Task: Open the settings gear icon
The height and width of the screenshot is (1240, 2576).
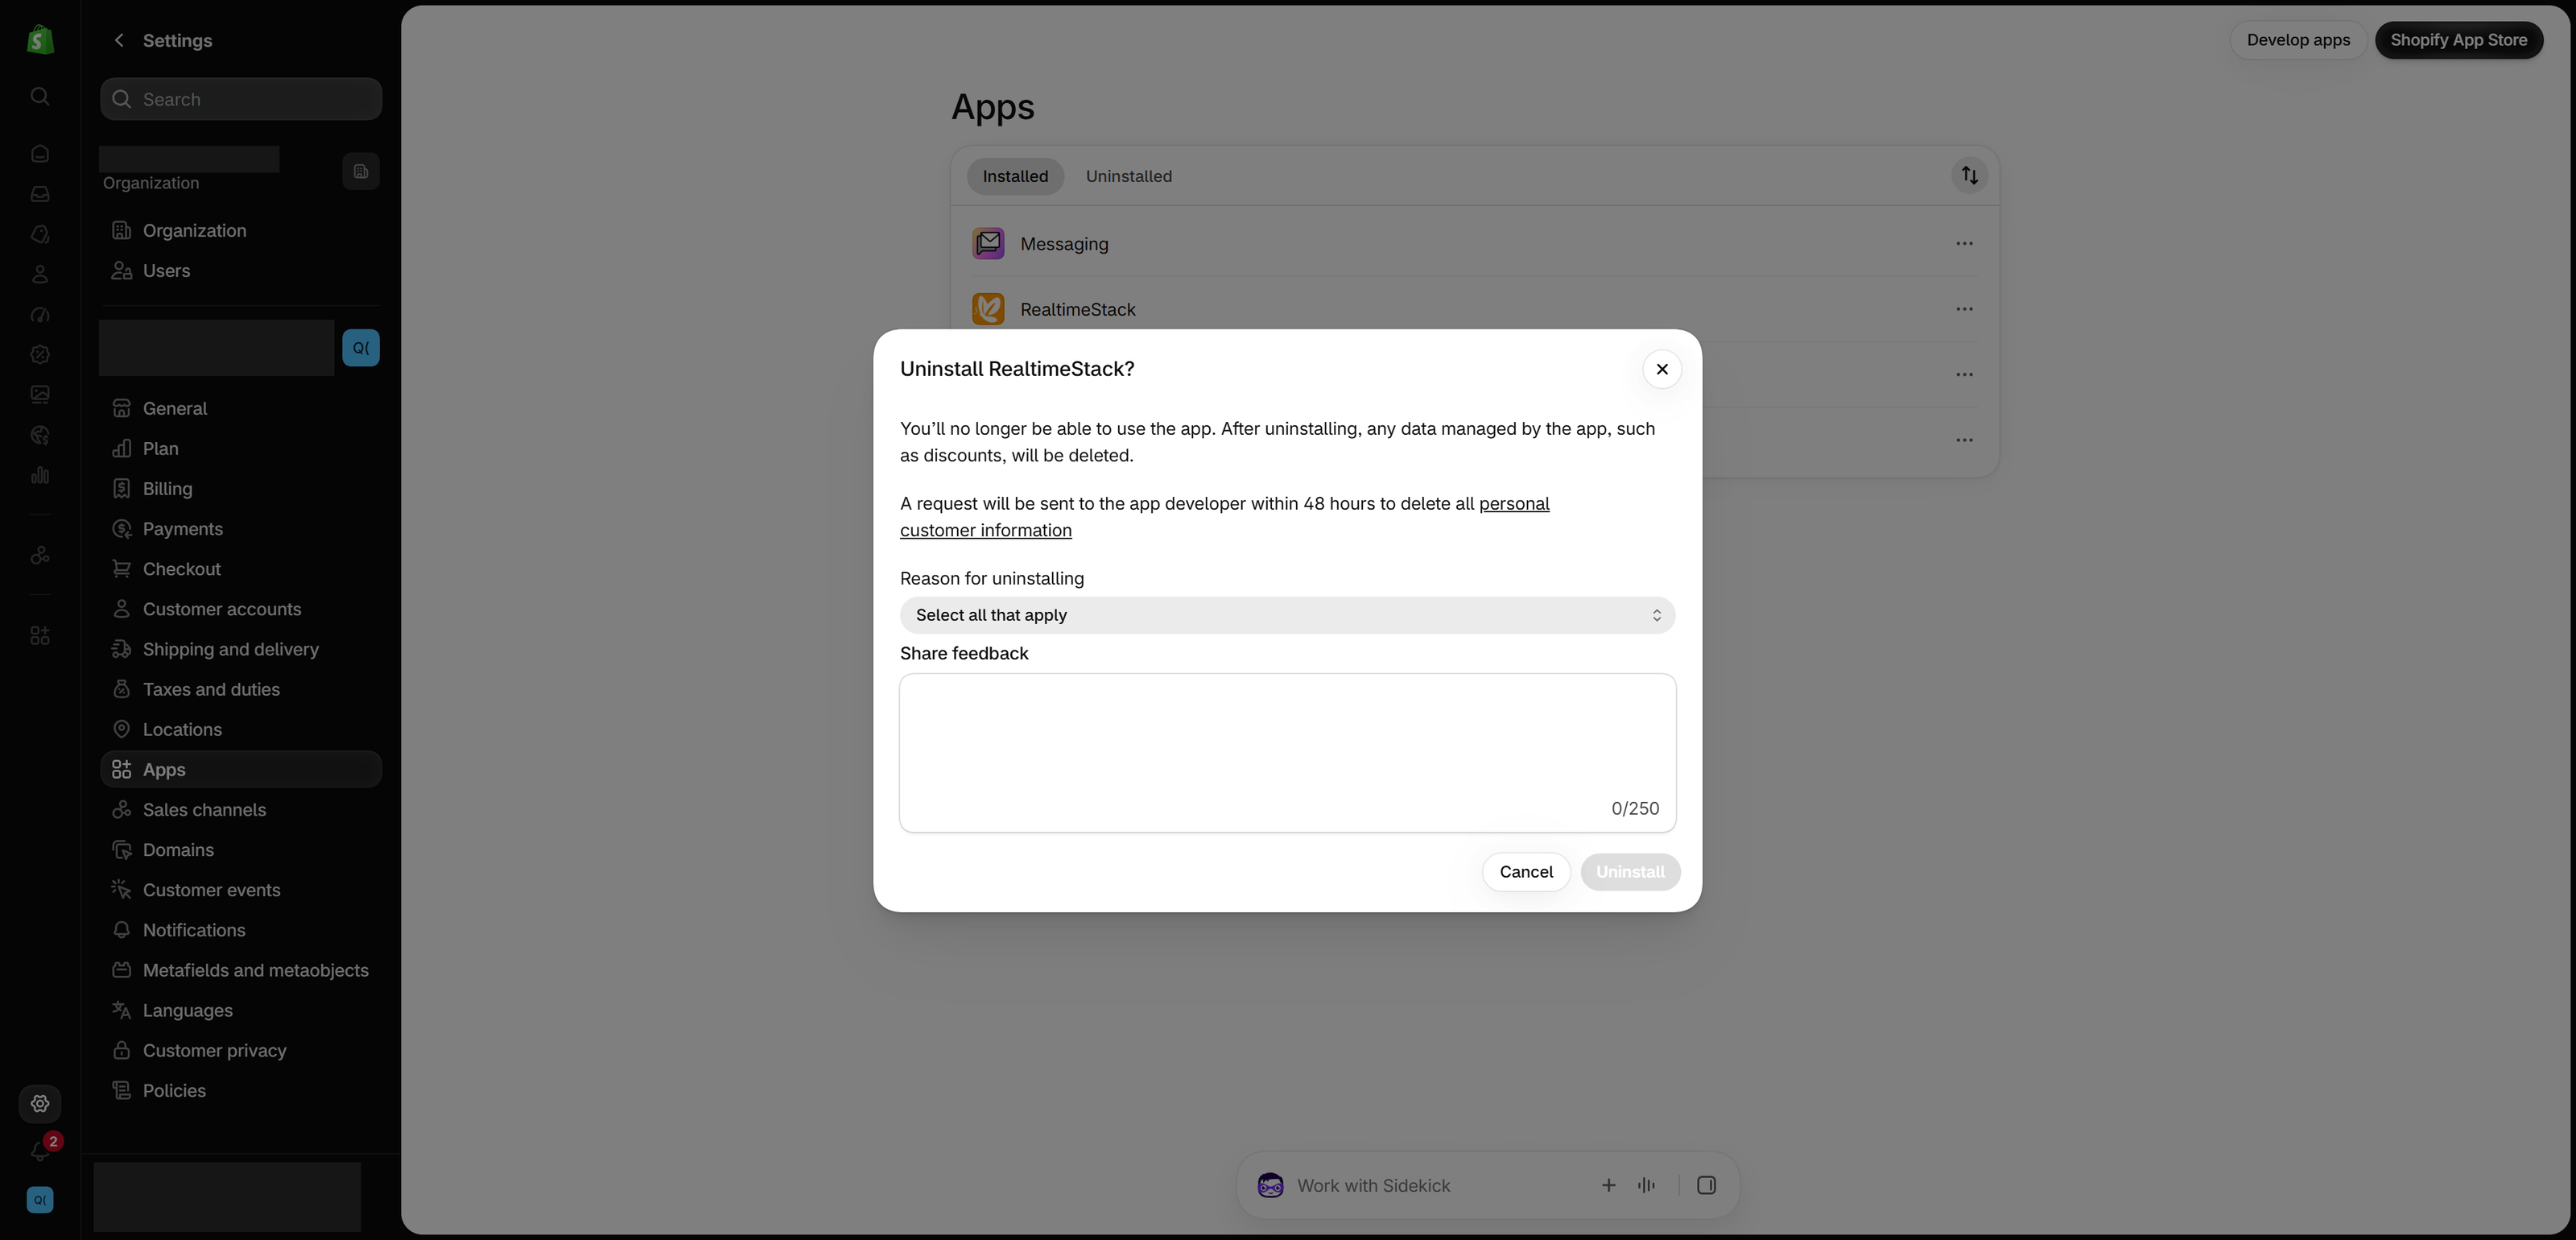Action: click(40, 1103)
